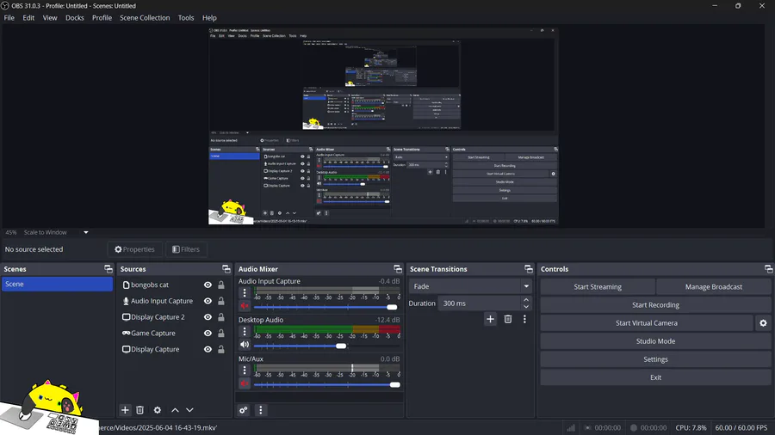Click the OBS preview canvas
The image size is (775, 435).
coord(383,126)
